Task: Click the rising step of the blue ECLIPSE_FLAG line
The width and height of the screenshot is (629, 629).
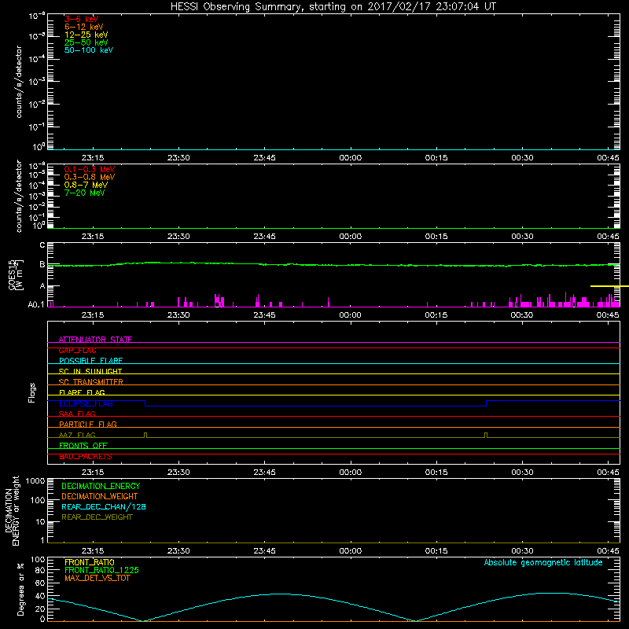Action: pyautogui.click(x=486, y=403)
